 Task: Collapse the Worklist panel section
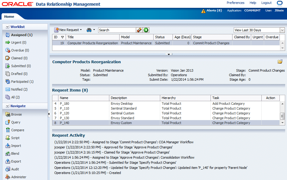click(x=7, y=27)
